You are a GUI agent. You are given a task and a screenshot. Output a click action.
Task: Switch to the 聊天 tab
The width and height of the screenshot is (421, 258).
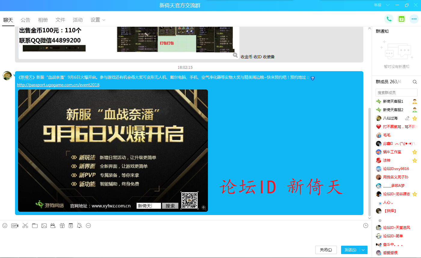click(8, 20)
